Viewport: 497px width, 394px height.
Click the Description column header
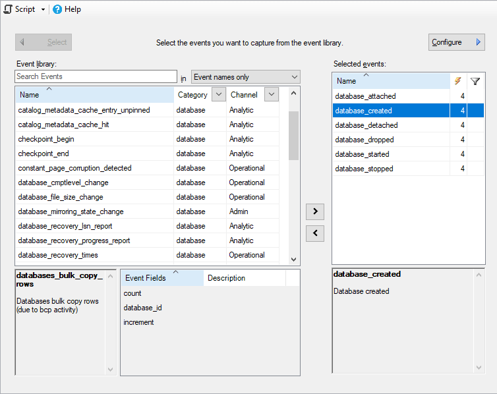point(245,278)
